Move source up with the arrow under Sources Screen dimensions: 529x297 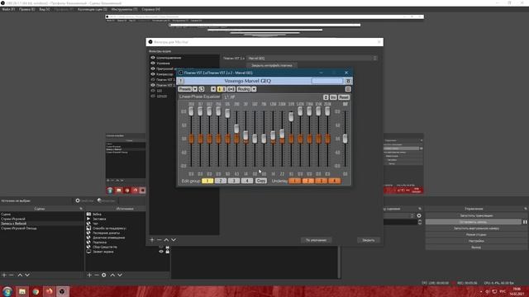point(112,275)
